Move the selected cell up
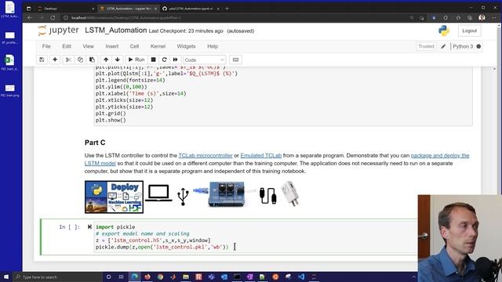Screen dimensions: 502x282 106,60
